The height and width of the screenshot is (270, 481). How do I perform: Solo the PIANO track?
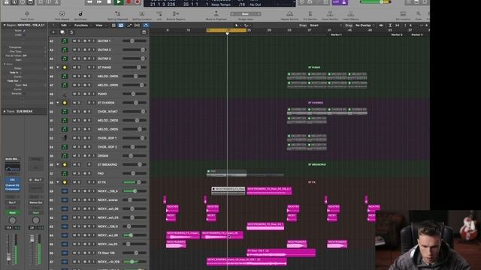[x=79, y=94]
